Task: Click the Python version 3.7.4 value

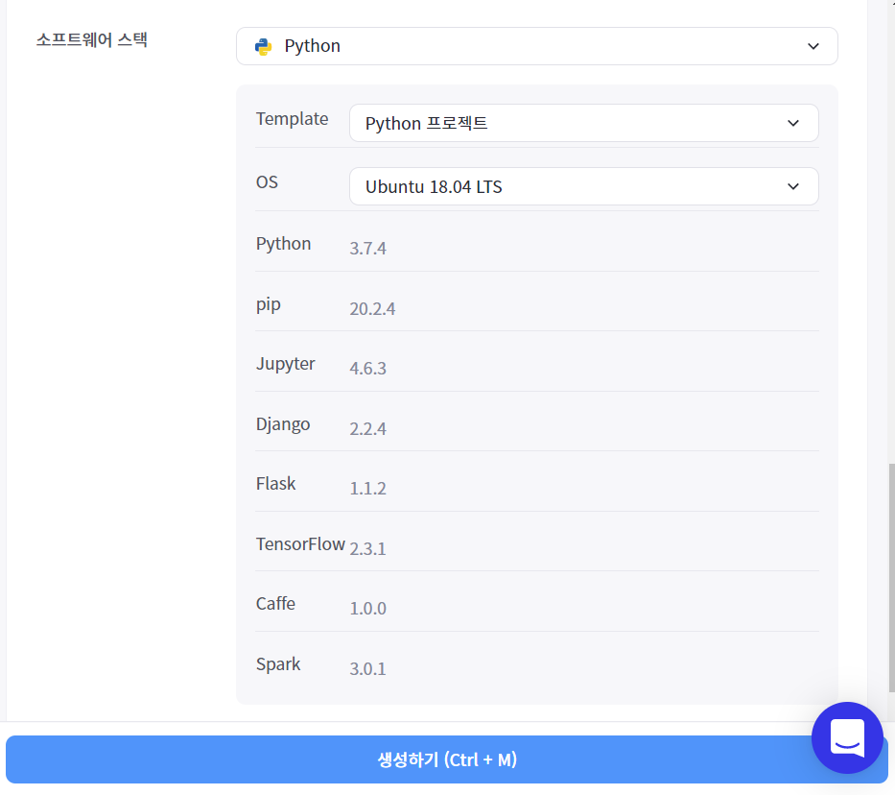Action: 367,249
